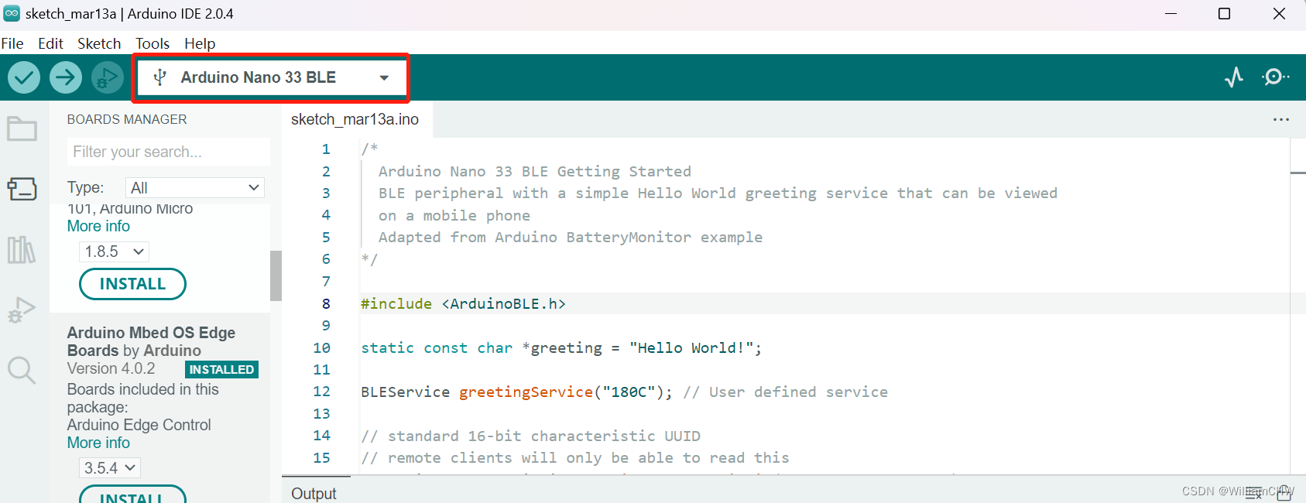The image size is (1306, 503).
Task: Click line number 8 in gutter
Action: click(x=326, y=303)
